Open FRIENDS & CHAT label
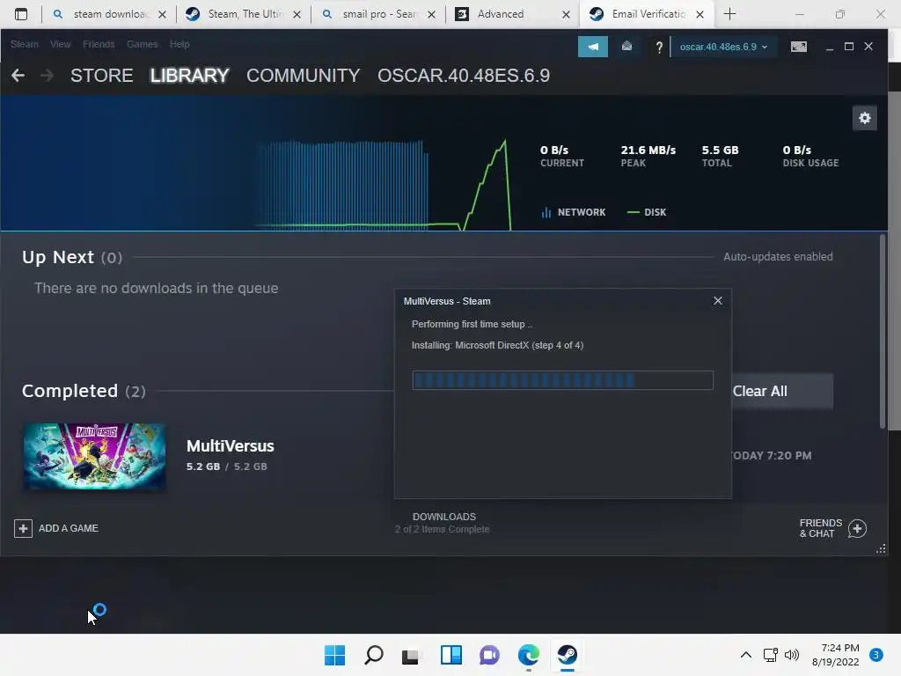Image resolution: width=901 pixels, height=676 pixels. coord(821,528)
